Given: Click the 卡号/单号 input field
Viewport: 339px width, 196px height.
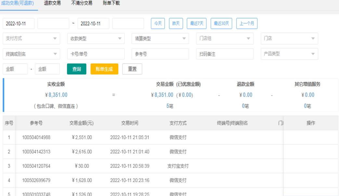Looking at the screenshot, I should [96, 54].
